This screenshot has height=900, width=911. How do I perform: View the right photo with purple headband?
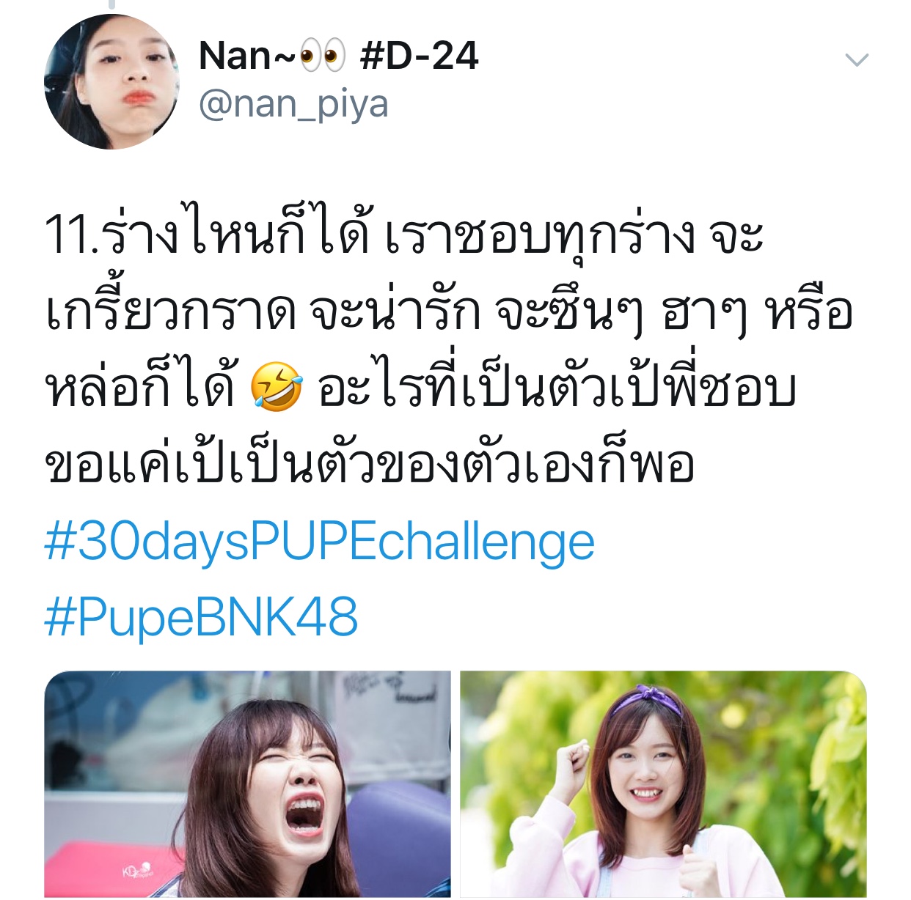click(663, 784)
